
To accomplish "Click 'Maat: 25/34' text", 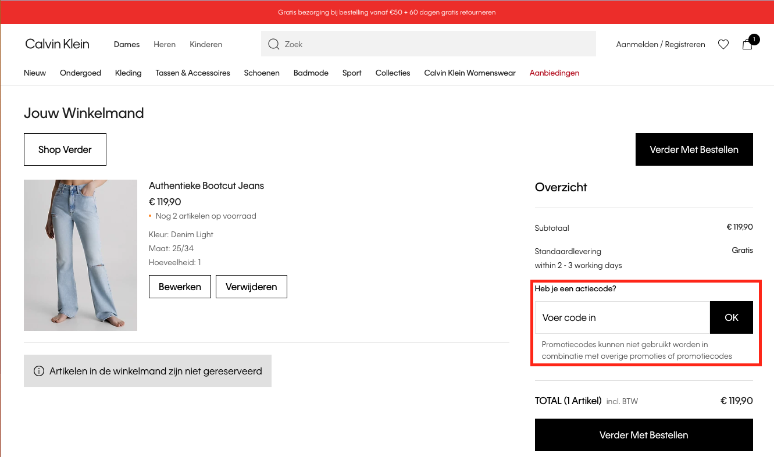I will pos(171,249).
